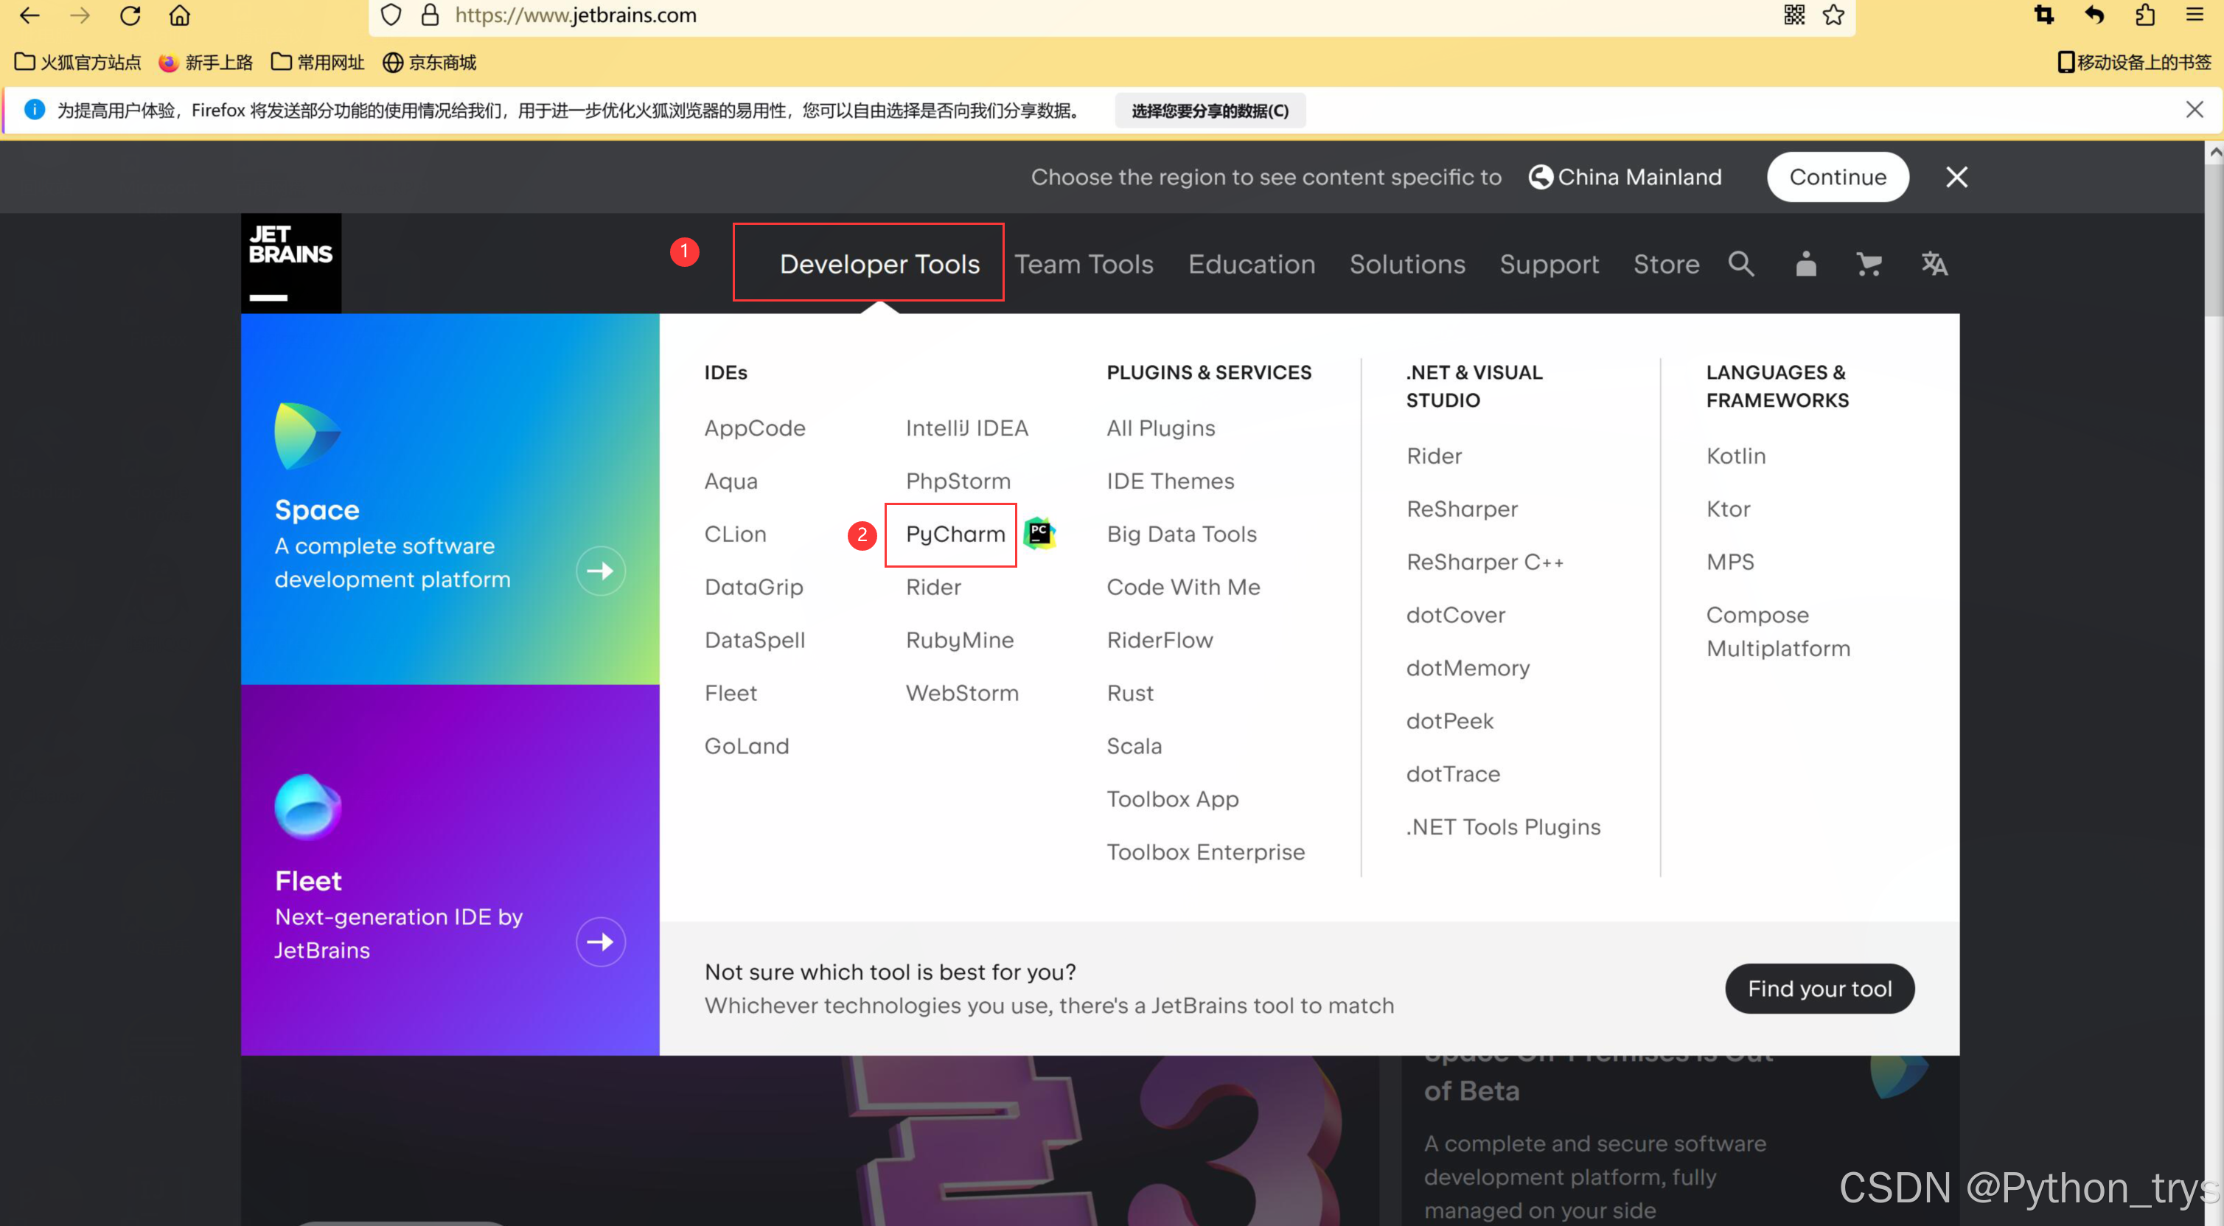Open the Developer Tools menu
This screenshot has width=2224, height=1226.
pyautogui.click(x=879, y=263)
